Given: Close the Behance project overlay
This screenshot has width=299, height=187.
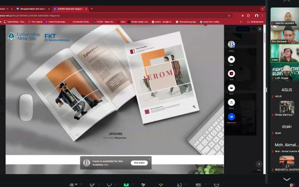Looking at the screenshot, I should coord(260,29).
